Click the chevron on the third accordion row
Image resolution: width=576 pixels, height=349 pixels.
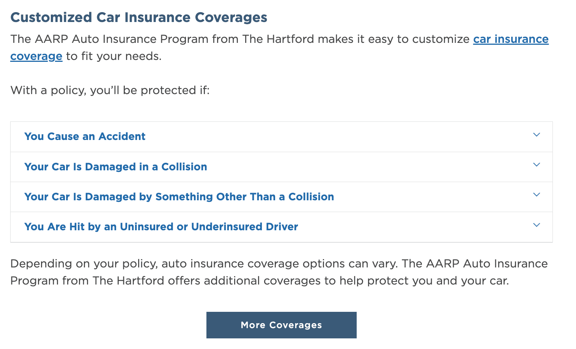pos(537,195)
